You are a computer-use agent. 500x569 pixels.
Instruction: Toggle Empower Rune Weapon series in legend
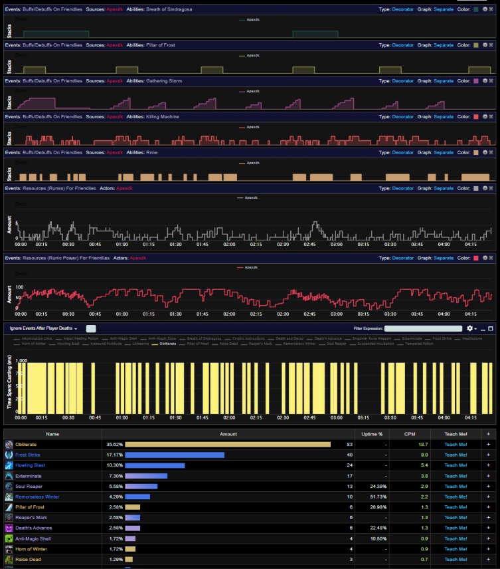(368, 338)
